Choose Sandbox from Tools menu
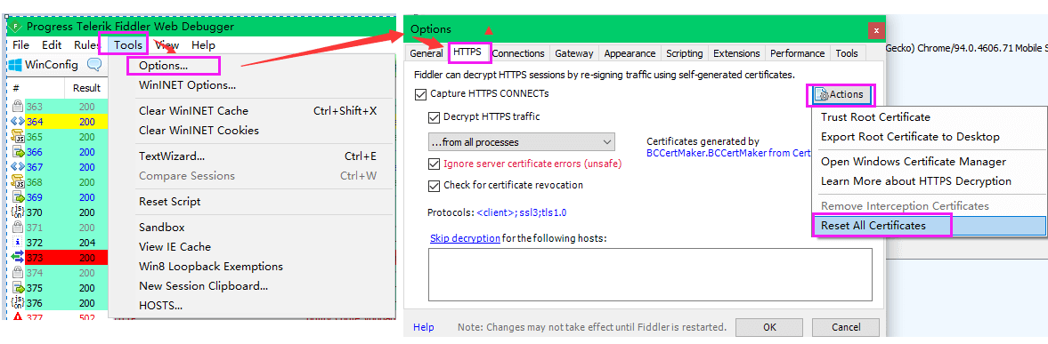Viewport: 1048px width, 344px height. click(x=162, y=228)
